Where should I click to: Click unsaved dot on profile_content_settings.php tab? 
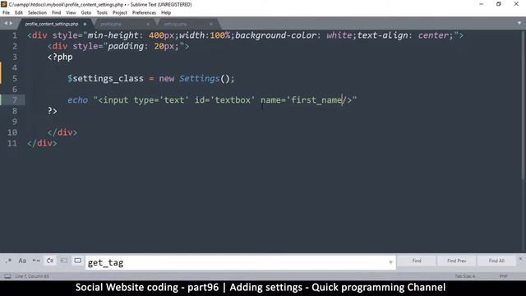tap(85, 24)
